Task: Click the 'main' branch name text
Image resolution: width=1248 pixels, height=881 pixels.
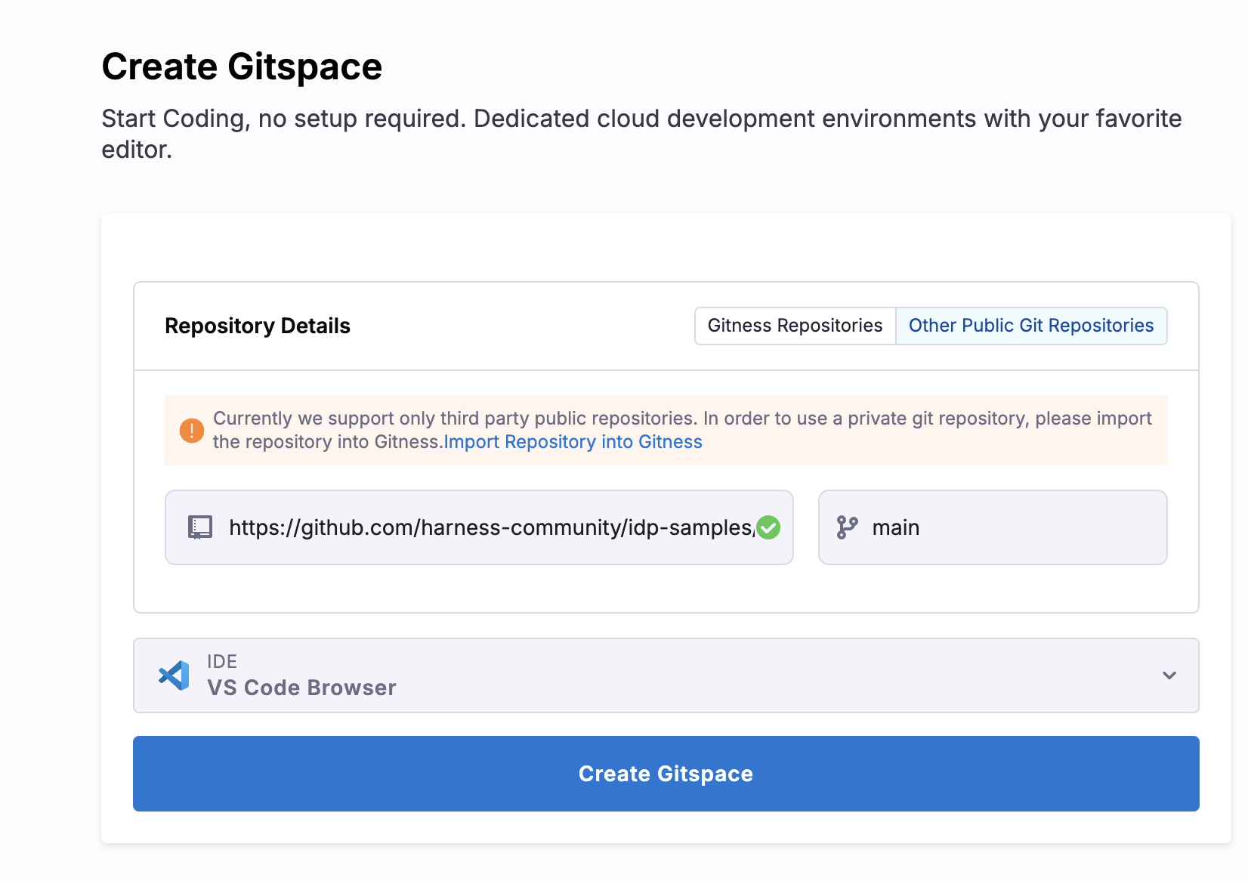Action: click(x=895, y=527)
